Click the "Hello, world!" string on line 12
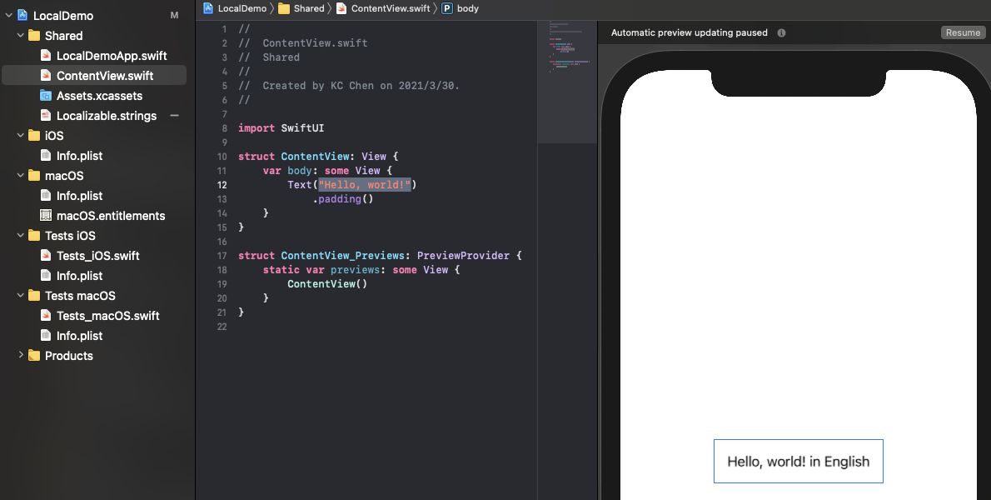Screen dimensions: 991x500 click(365, 184)
